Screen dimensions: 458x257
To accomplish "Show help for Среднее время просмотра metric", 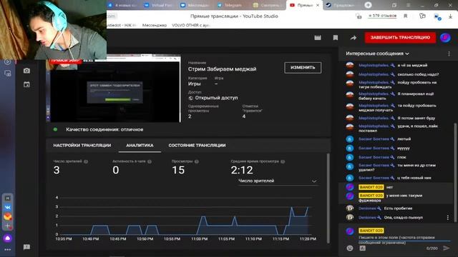I will [x=283, y=161].
